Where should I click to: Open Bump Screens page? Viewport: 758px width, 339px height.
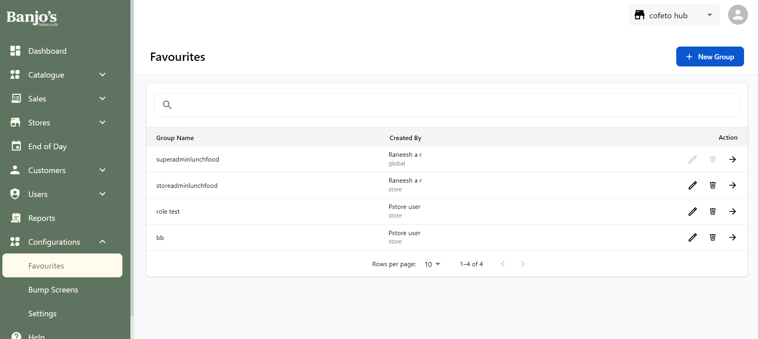pyautogui.click(x=53, y=290)
